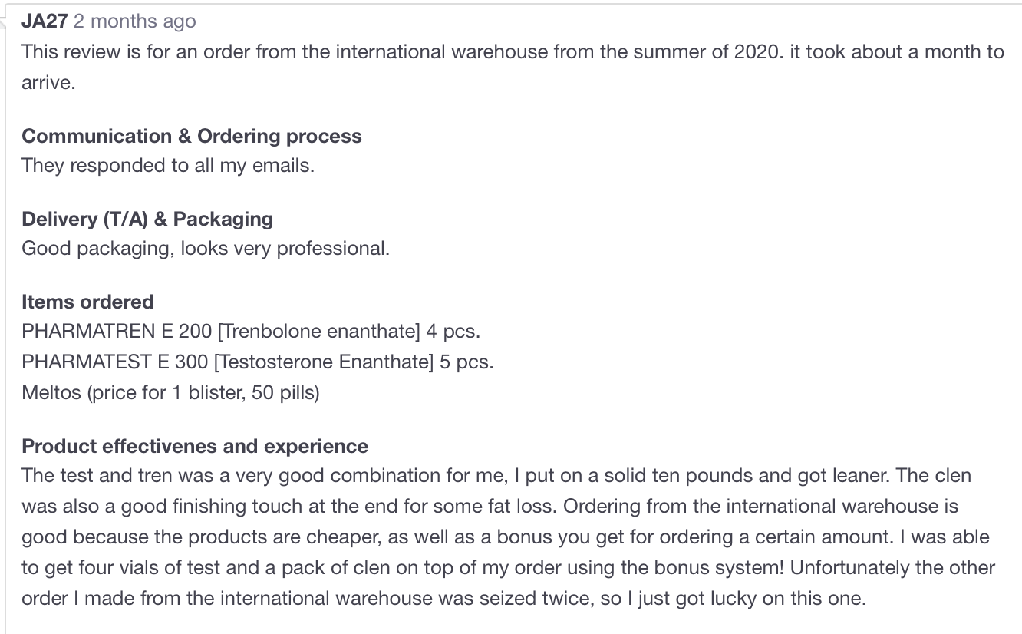Select the "Communication & Ordering process" heading
The image size is (1022, 634).
[x=192, y=136]
